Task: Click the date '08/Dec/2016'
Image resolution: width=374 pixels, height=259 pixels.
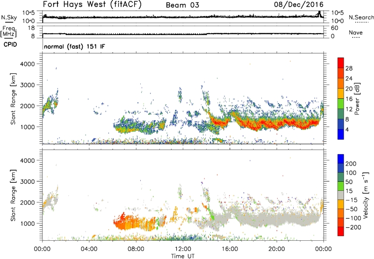Action: (299, 4)
